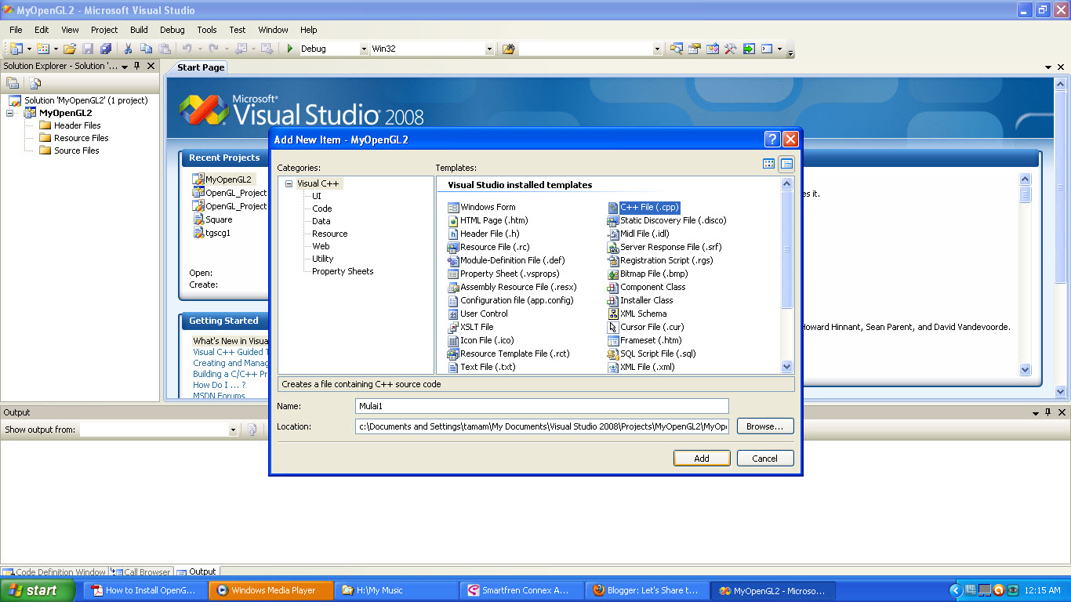The image size is (1071, 602).
Task: Click the Save icon in the toolbar
Action: click(88, 49)
